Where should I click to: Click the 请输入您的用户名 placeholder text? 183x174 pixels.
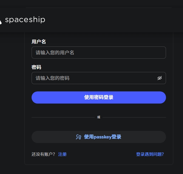(x=55, y=53)
